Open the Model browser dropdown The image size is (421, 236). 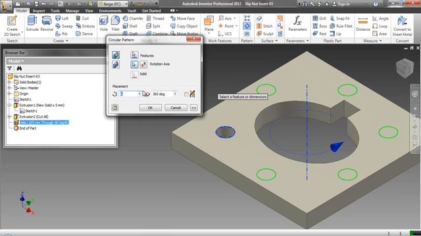coord(16,61)
